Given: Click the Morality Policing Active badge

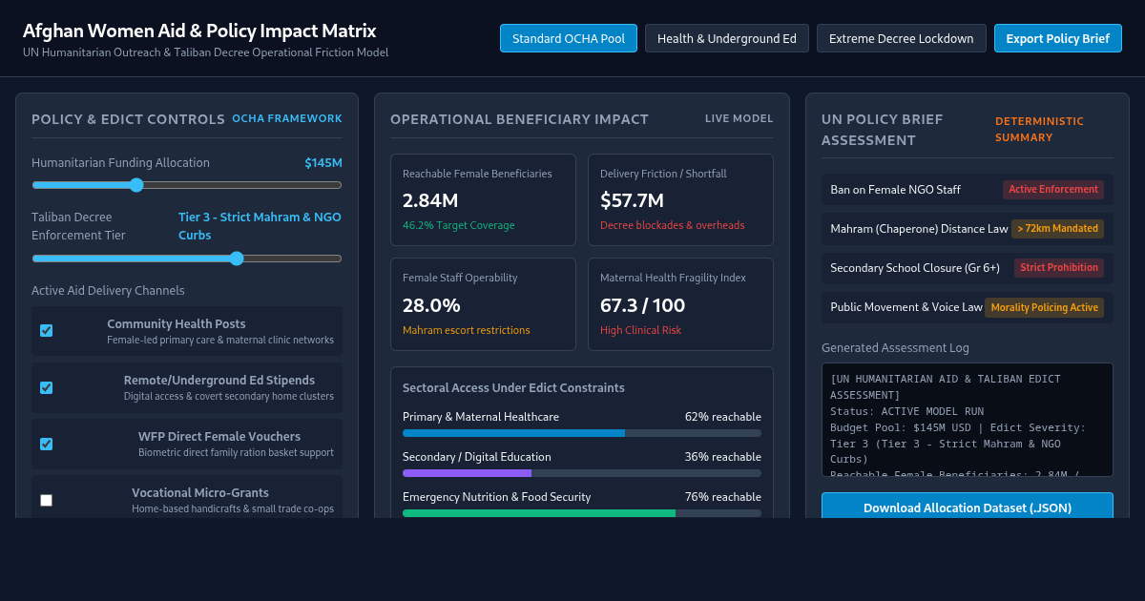Looking at the screenshot, I should (1044, 307).
